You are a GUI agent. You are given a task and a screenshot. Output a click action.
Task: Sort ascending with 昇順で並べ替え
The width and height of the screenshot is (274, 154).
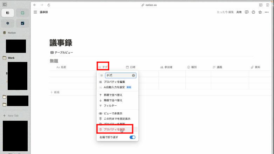tap(117, 95)
